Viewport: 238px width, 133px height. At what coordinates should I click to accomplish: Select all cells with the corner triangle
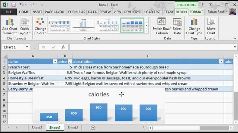click(5, 56)
